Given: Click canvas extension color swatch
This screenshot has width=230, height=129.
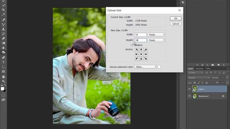Looking at the screenshot, I should tap(159, 67).
